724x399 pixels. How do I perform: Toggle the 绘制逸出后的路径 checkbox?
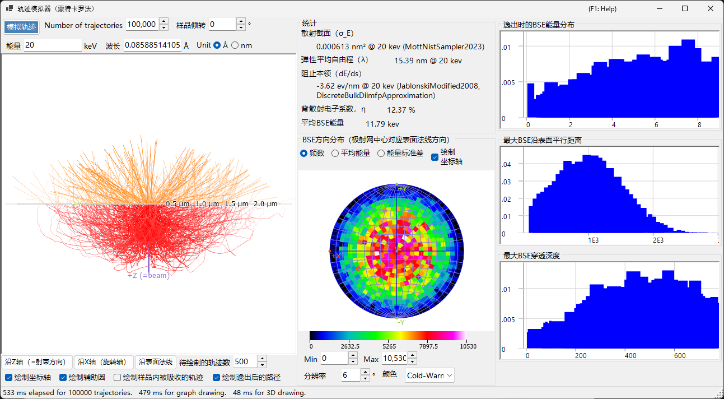(x=217, y=378)
